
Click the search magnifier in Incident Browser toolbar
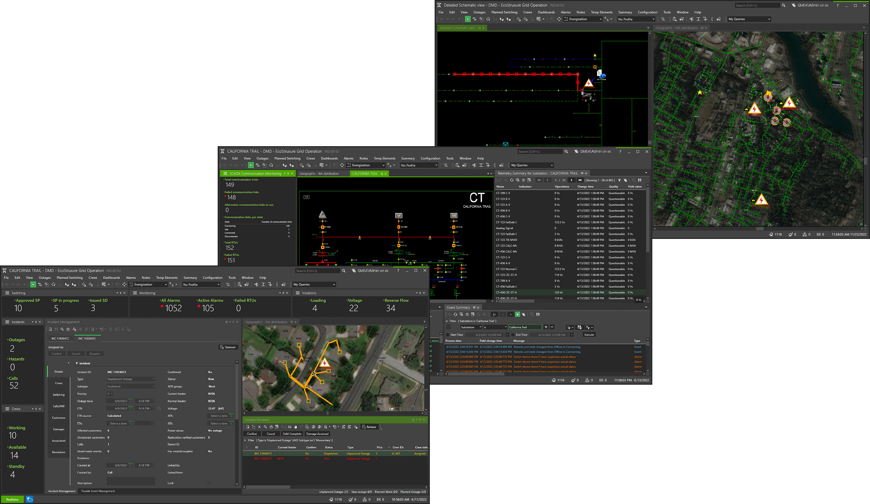point(265,427)
